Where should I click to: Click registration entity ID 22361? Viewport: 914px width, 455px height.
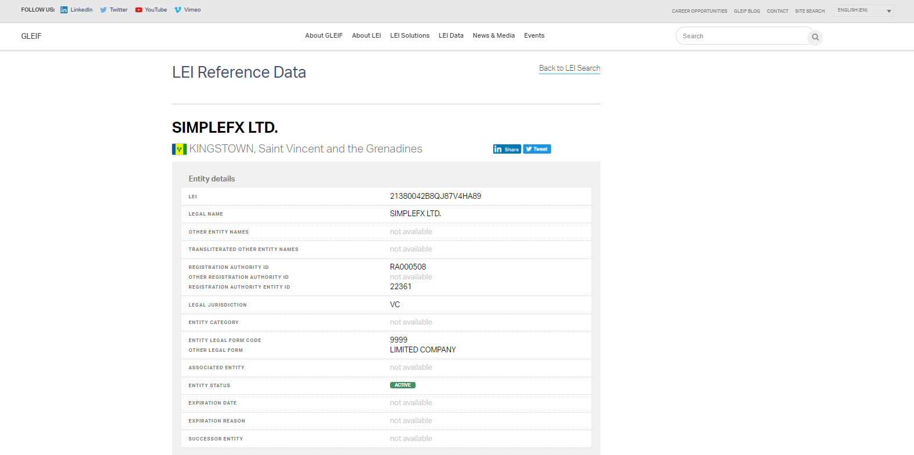(x=400, y=286)
